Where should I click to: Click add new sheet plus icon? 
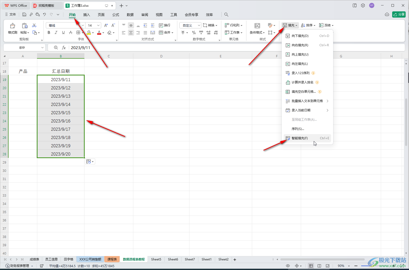(235, 260)
